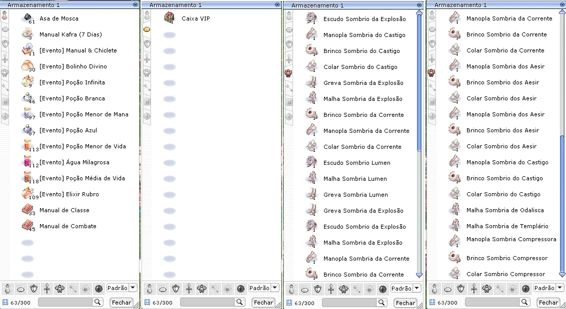The image size is (566, 309).
Task: Close the Asa de Mosca window with Fechar
Action: [x=121, y=303]
